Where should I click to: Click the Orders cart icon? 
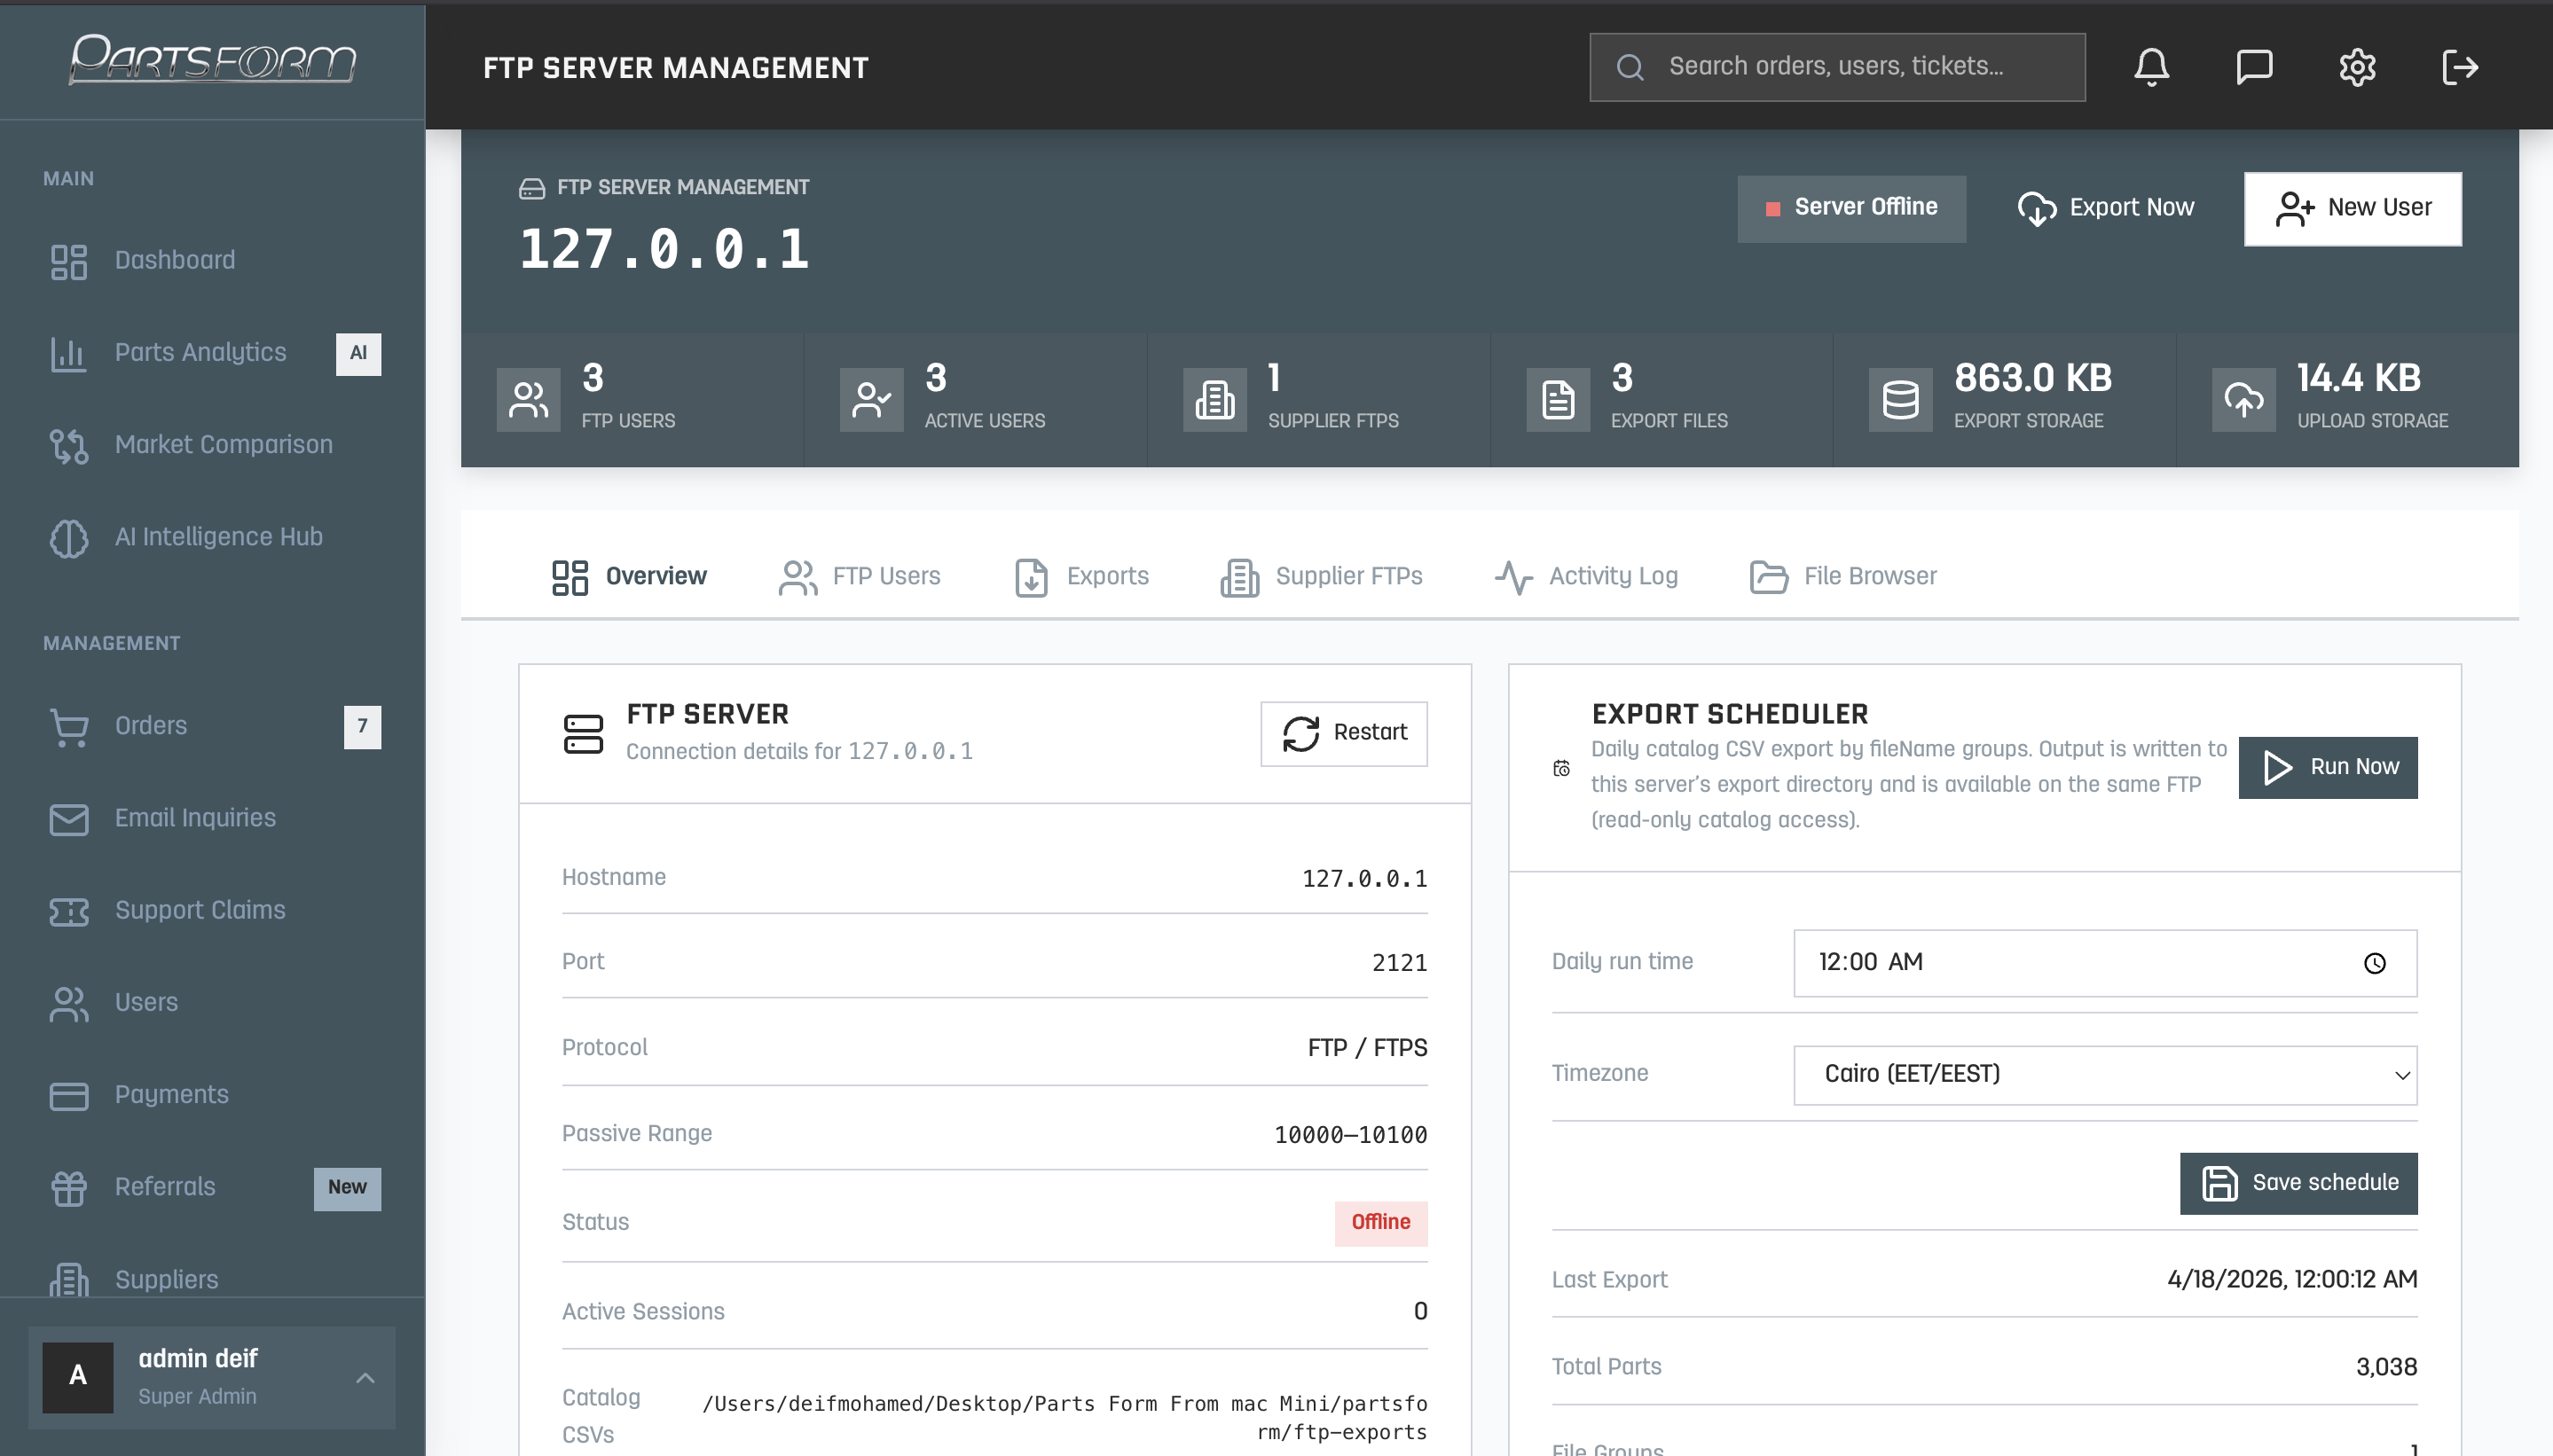(69, 726)
